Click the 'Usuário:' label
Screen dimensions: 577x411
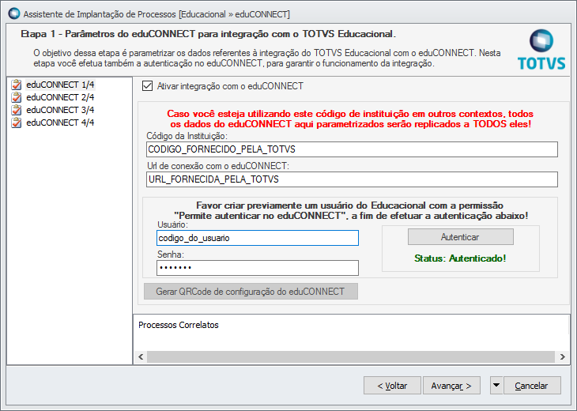coord(172,224)
